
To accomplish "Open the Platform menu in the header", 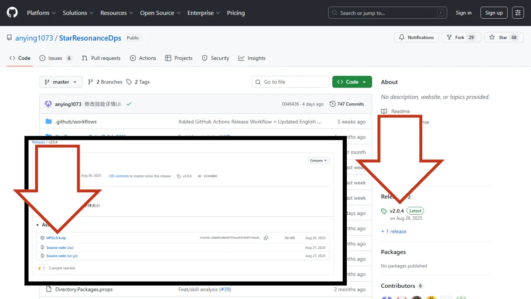I will tap(41, 13).
